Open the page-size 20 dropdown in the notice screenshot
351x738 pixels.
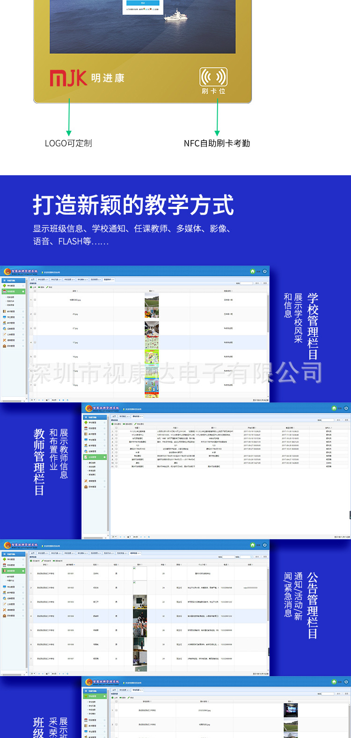pos(113,537)
